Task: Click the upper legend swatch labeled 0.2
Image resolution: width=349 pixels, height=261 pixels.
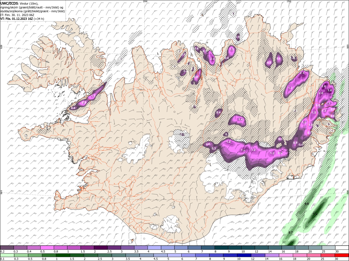Action: tap(7, 247)
